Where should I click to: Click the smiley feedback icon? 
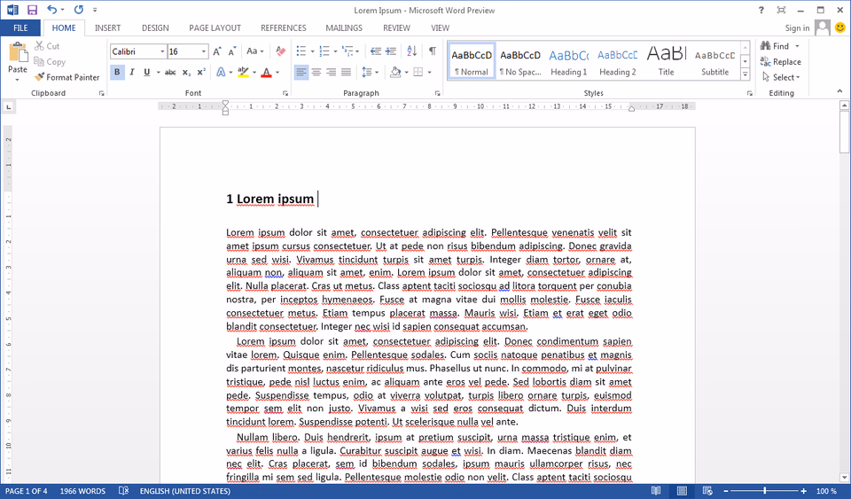click(x=840, y=27)
